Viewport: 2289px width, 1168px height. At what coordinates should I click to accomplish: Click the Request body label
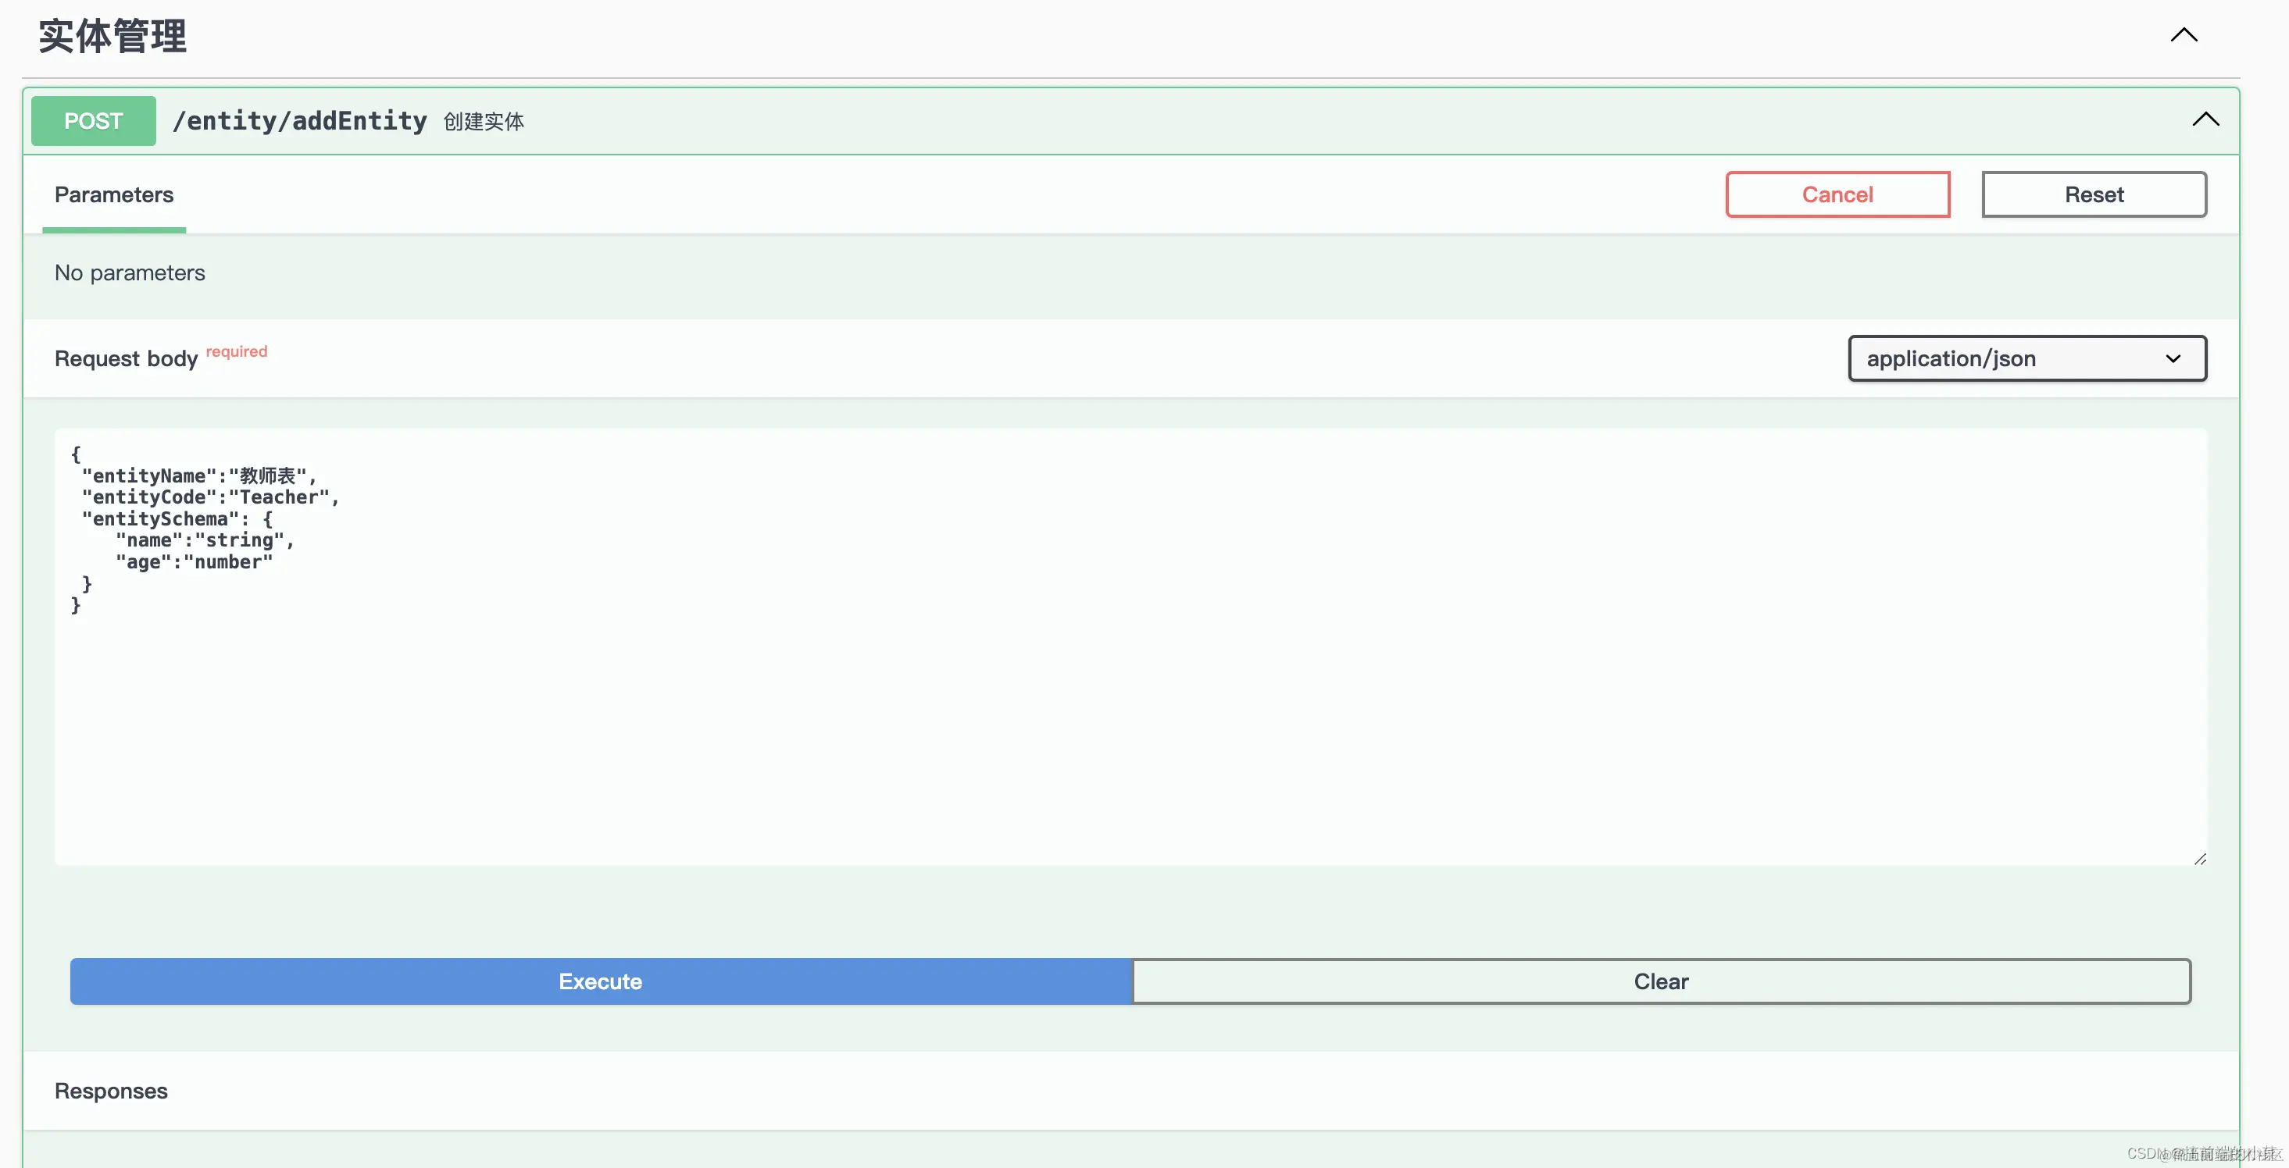[x=125, y=359]
